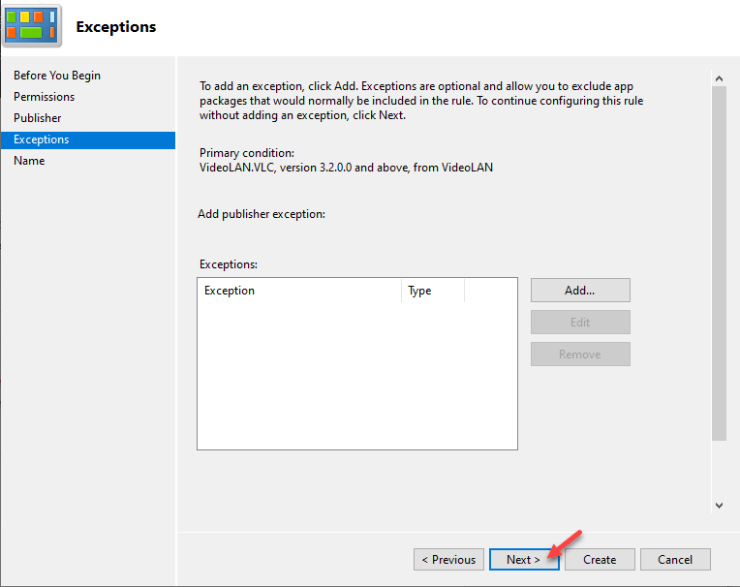740x587 pixels.
Task: Click the scroll down arrow
Action: click(720, 506)
